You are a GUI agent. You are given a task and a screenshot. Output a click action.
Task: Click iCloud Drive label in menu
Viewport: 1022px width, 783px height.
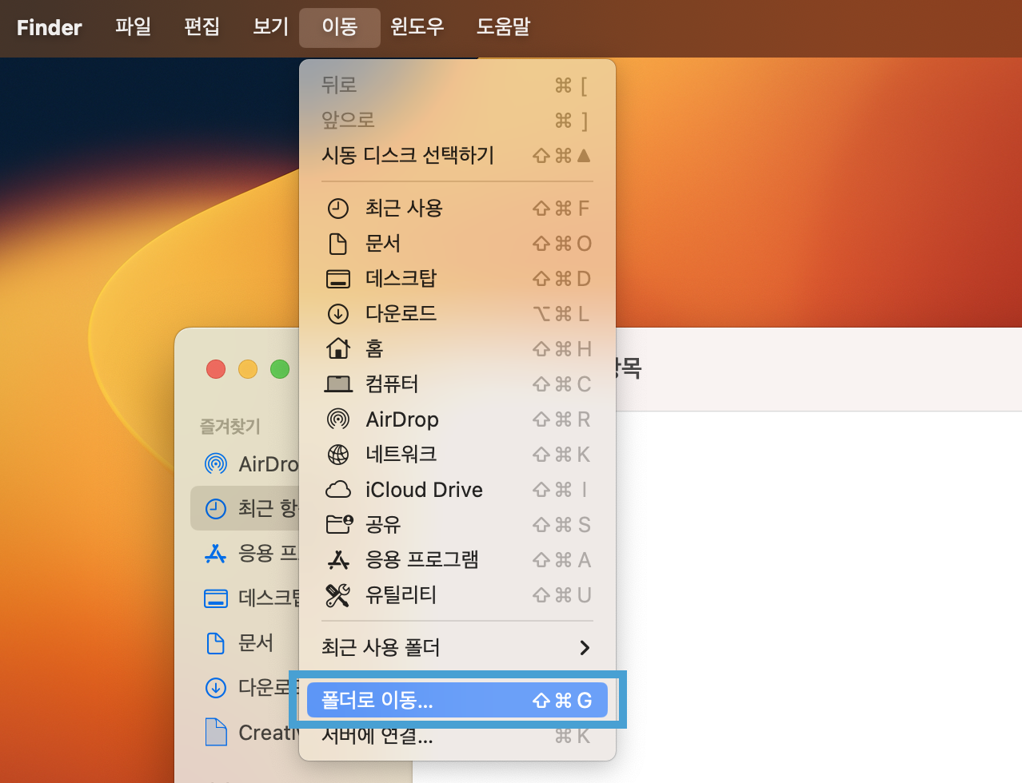(424, 490)
